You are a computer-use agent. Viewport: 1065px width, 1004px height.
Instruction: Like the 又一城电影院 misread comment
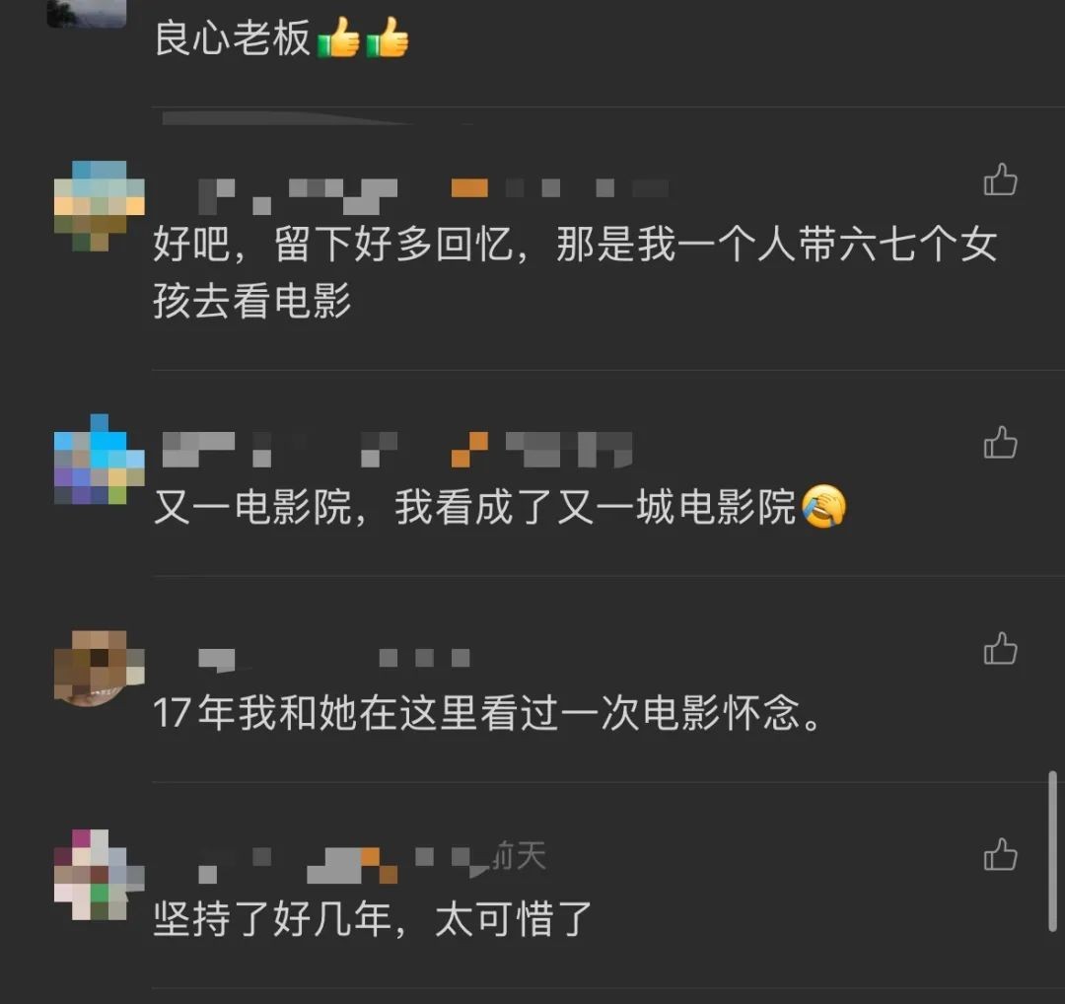(x=1001, y=443)
